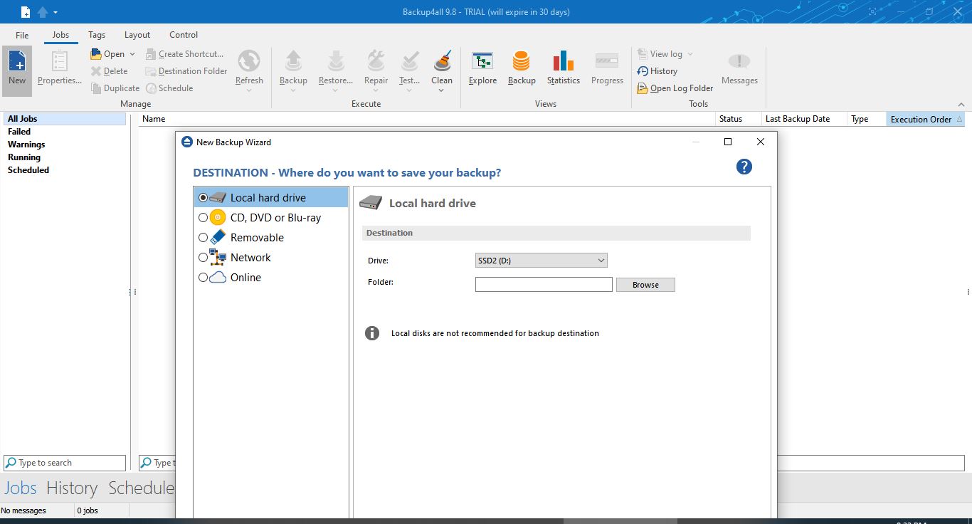Screen dimensions: 972x524
Task: Sort by Execution Order column header
Action: (925, 119)
